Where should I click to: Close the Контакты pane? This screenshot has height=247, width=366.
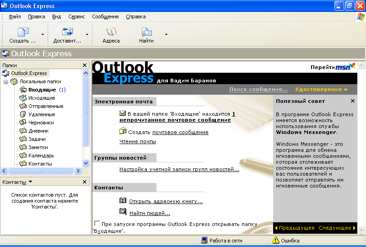pyautogui.click(x=85, y=182)
